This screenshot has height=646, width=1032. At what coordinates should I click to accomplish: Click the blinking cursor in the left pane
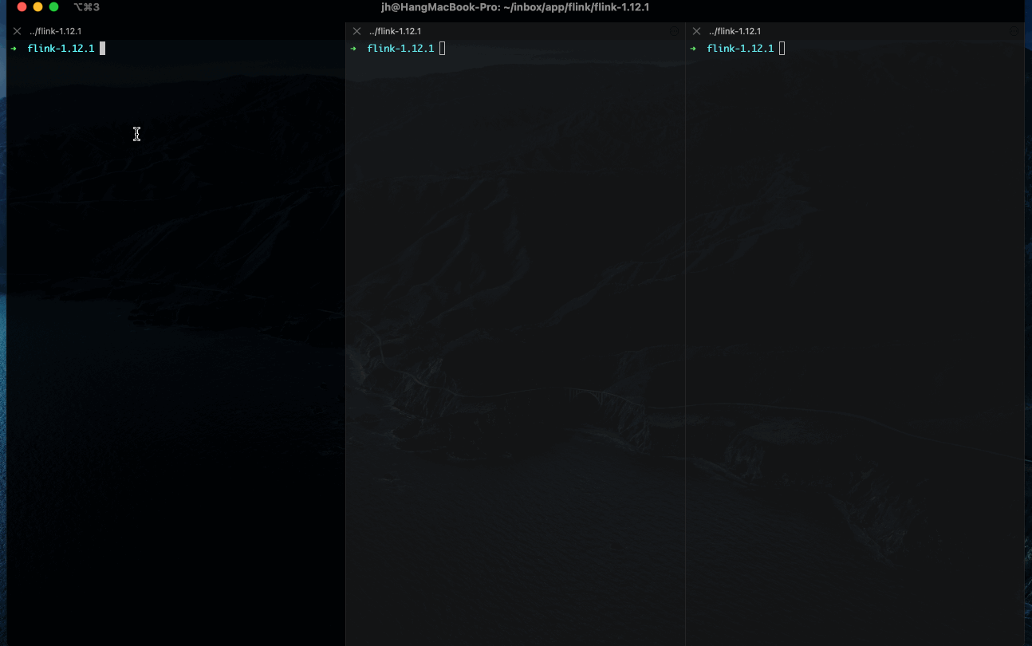coord(101,48)
